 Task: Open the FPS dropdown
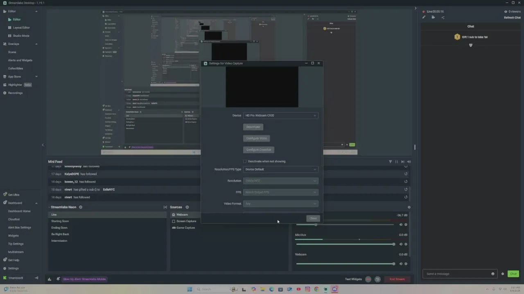point(280,192)
